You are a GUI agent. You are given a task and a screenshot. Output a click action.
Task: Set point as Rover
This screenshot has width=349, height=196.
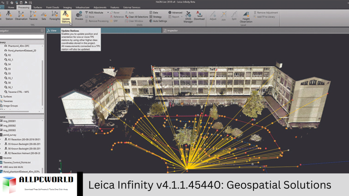coord(115,13)
